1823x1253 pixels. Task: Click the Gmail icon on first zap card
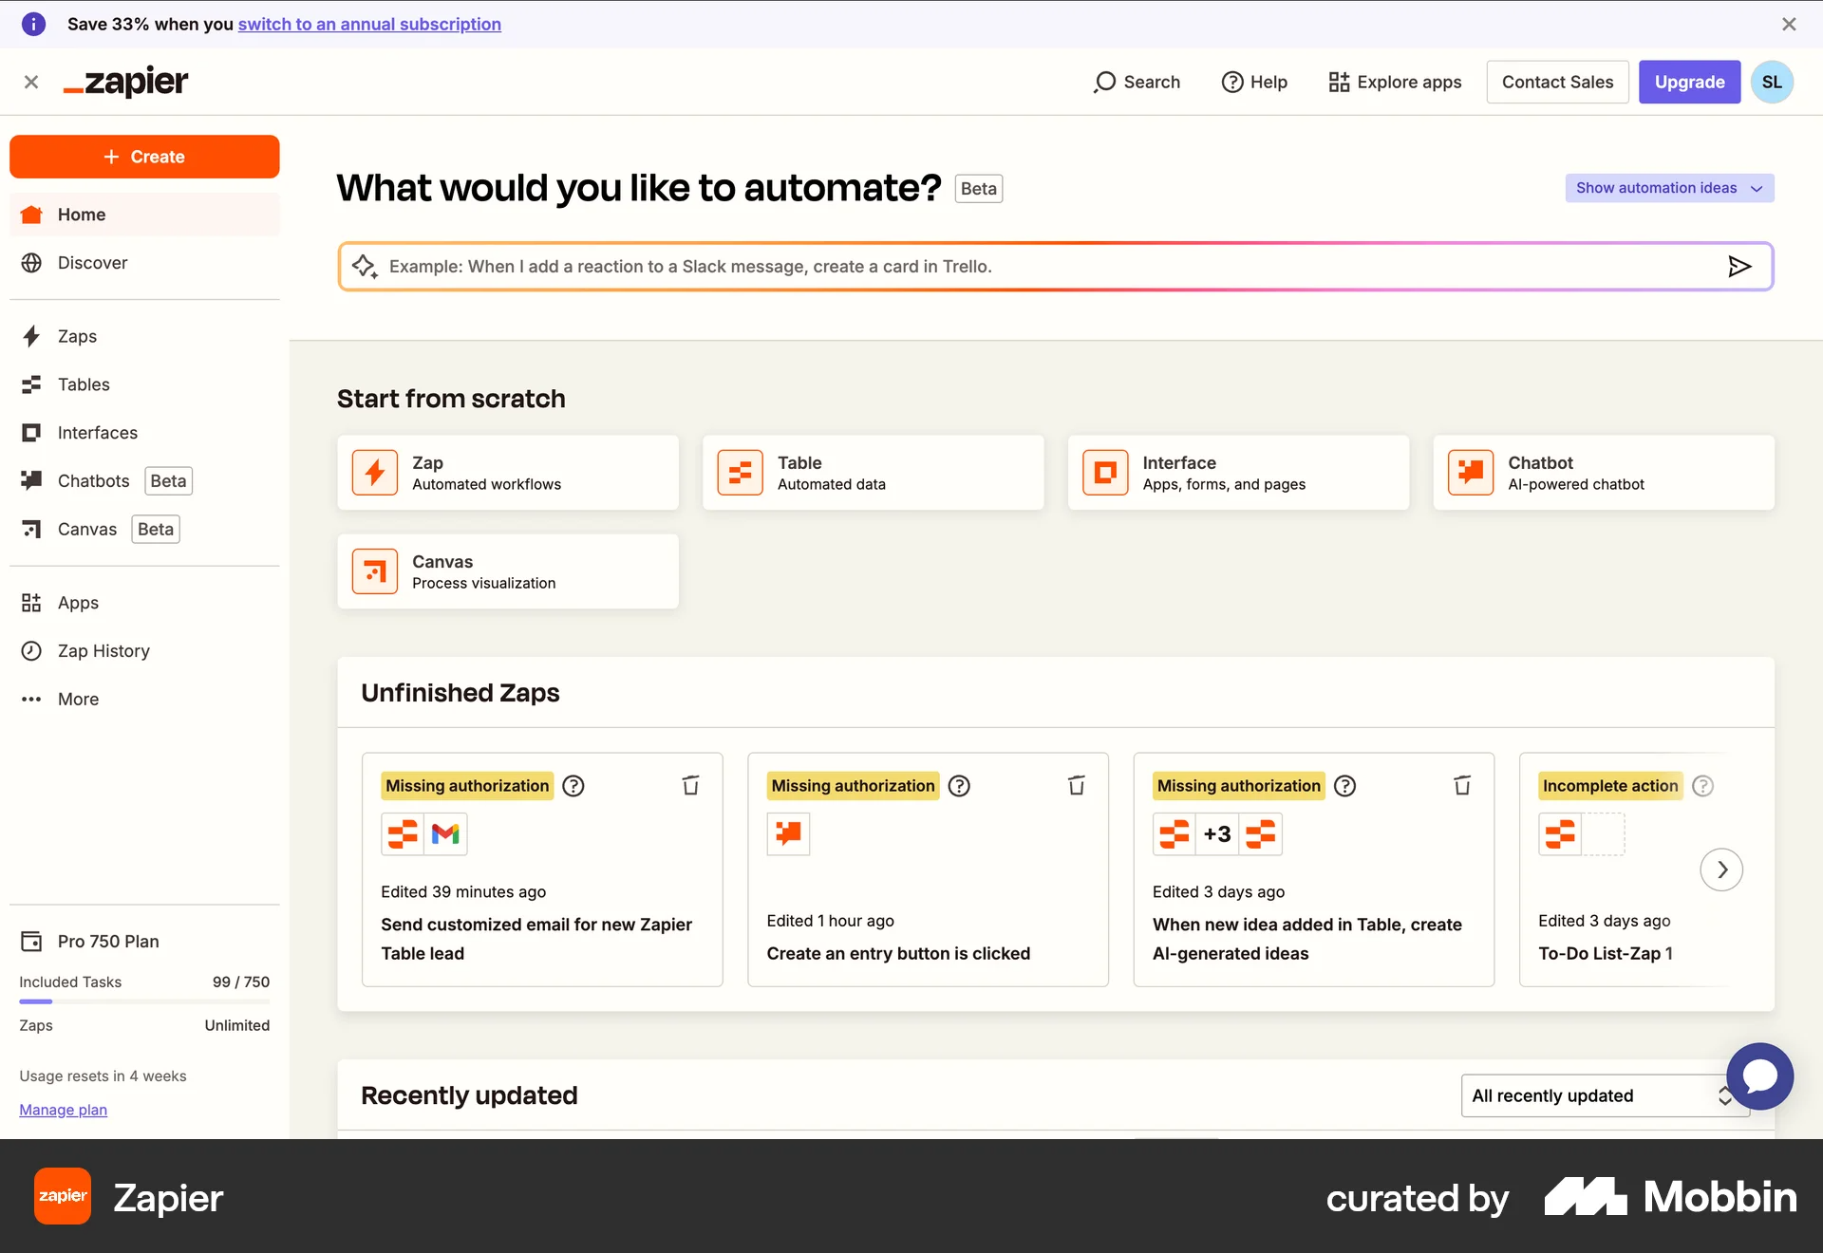pyautogui.click(x=445, y=834)
